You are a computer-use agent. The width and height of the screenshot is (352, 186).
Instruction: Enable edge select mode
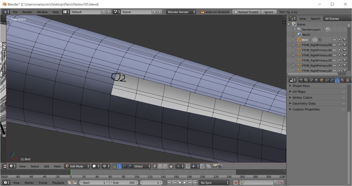[x=160, y=166]
